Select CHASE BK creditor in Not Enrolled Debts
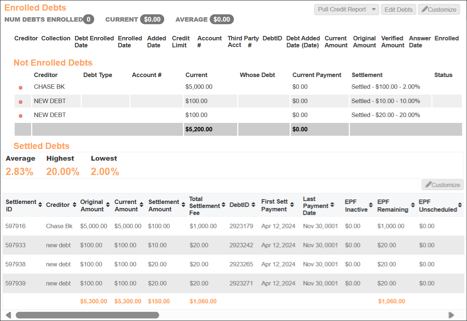Image resolution: width=467 pixels, height=321 pixels. [x=49, y=87]
